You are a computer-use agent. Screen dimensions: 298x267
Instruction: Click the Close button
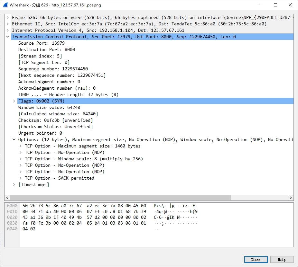pos(256,260)
